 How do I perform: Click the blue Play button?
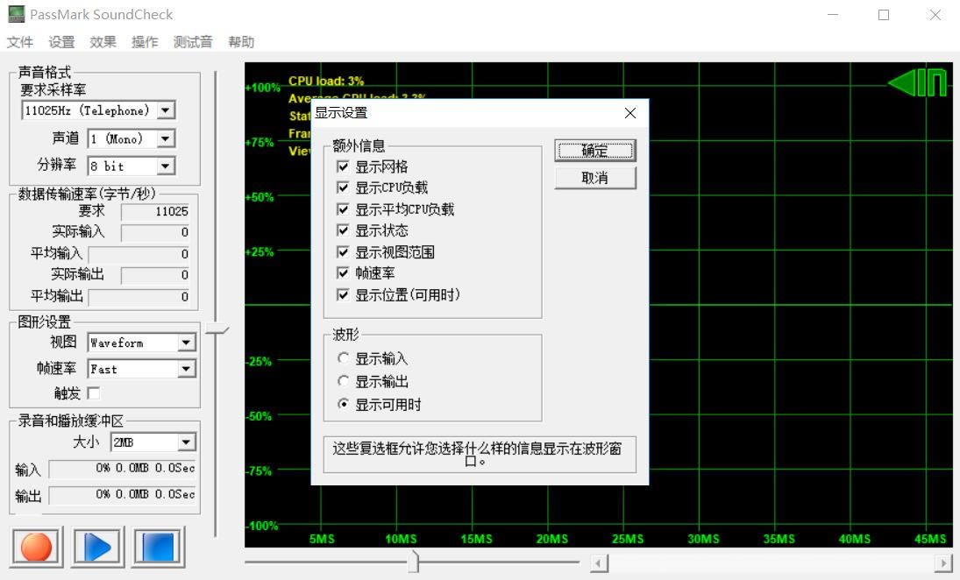pos(97,547)
